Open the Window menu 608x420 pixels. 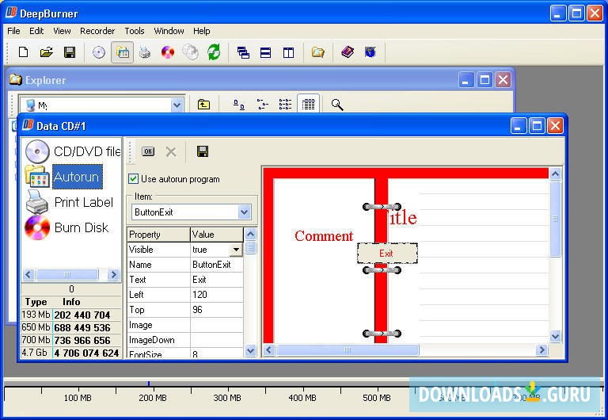[x=169, y=31]
